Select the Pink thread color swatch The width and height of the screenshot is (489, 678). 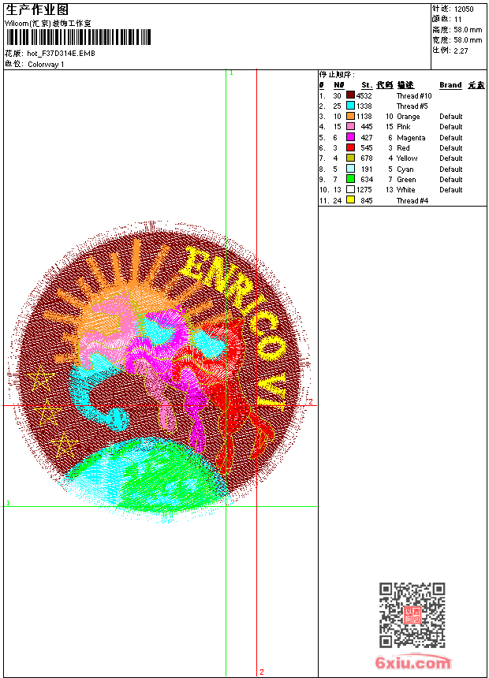(x=350, y=126)
